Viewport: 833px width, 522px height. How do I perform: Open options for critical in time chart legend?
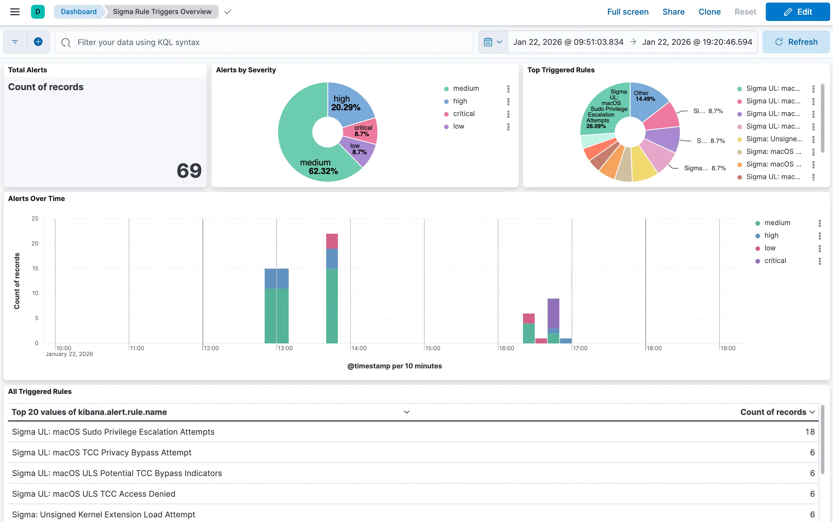coord(819,261)
